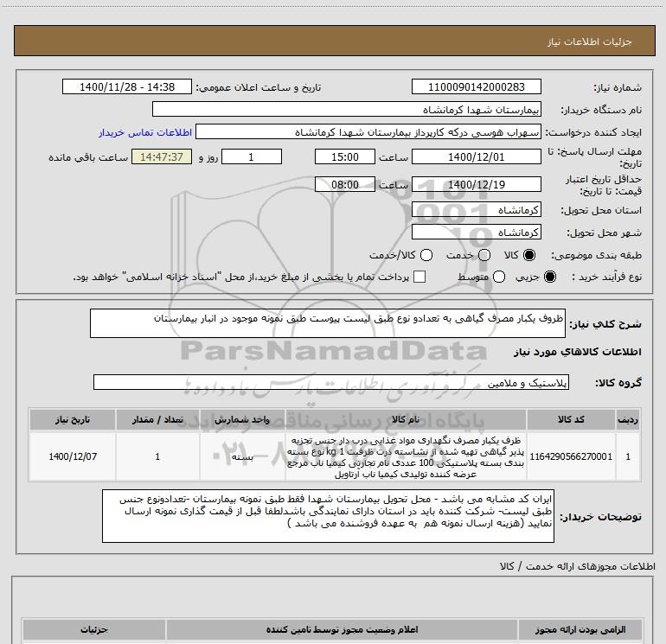This screenshot has height=644, width=666.
Task: Click the اطلاعات مجوزهای ارائه خدمت / کالا heading
Action: pyautogui.click(x=577, y=566)
